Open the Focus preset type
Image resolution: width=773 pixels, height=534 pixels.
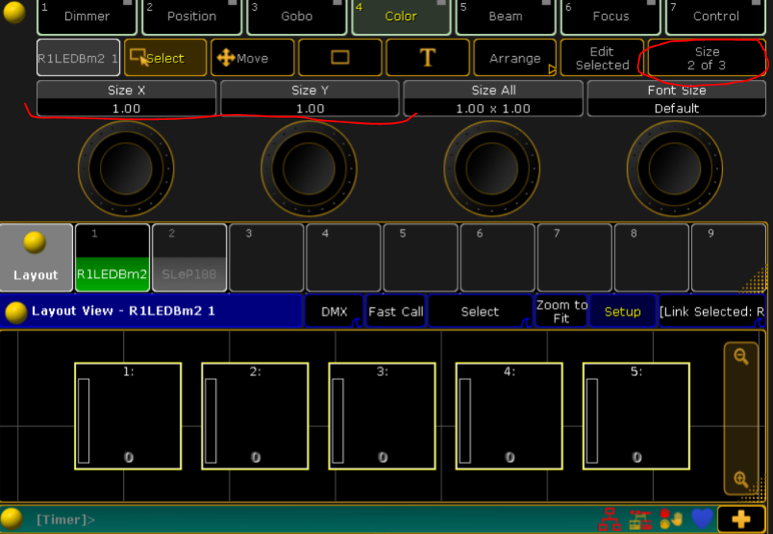pyautogui.click(x=611, y=17)
